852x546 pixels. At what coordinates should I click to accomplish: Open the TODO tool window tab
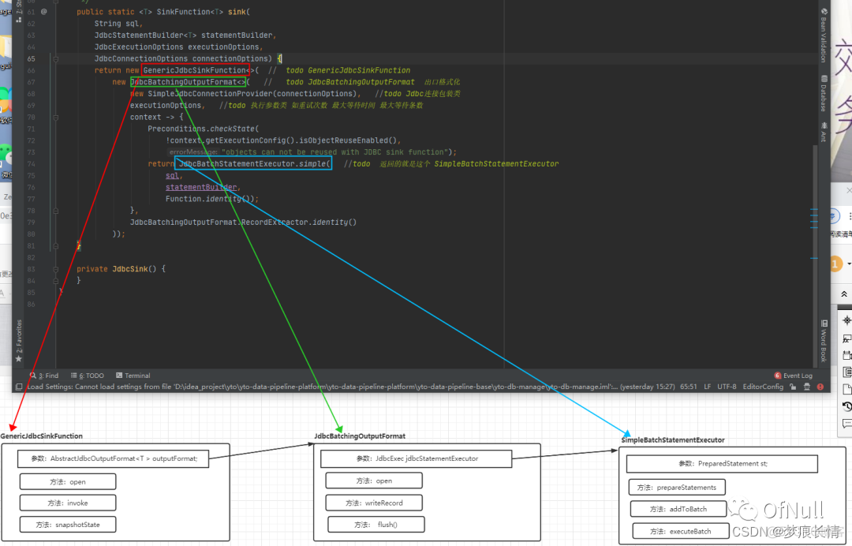pyautogui.click(x=92, y=376)
